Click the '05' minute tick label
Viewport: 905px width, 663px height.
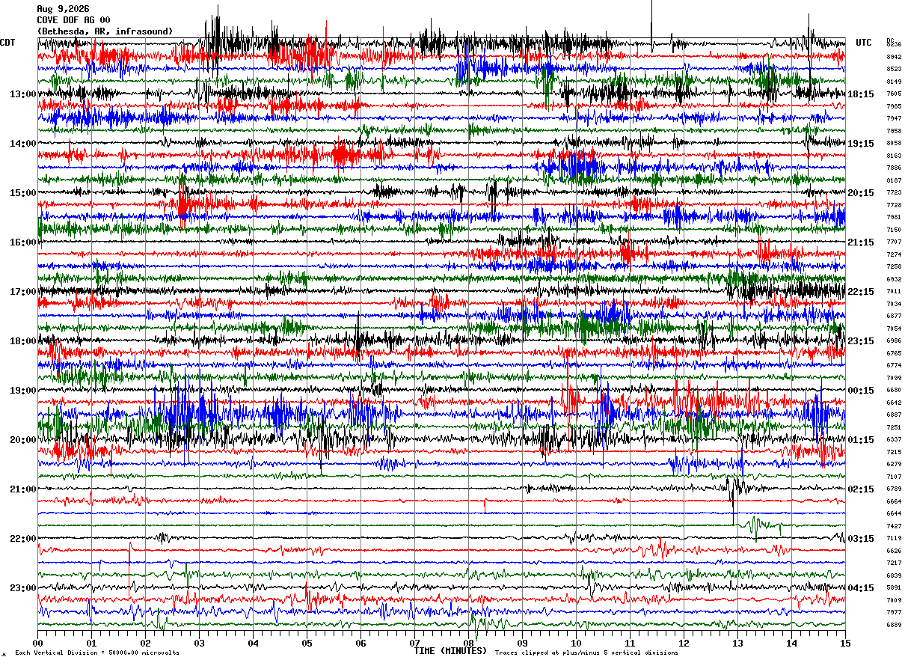(x=307, y=644)
